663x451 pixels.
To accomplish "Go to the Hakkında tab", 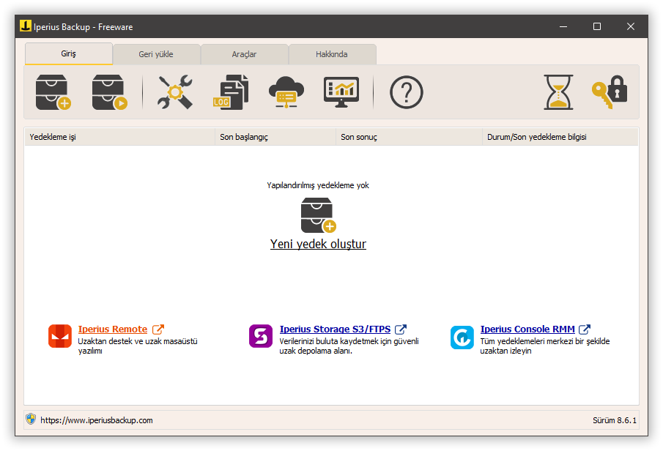I will pyautogui.click(x=332, y=54).
